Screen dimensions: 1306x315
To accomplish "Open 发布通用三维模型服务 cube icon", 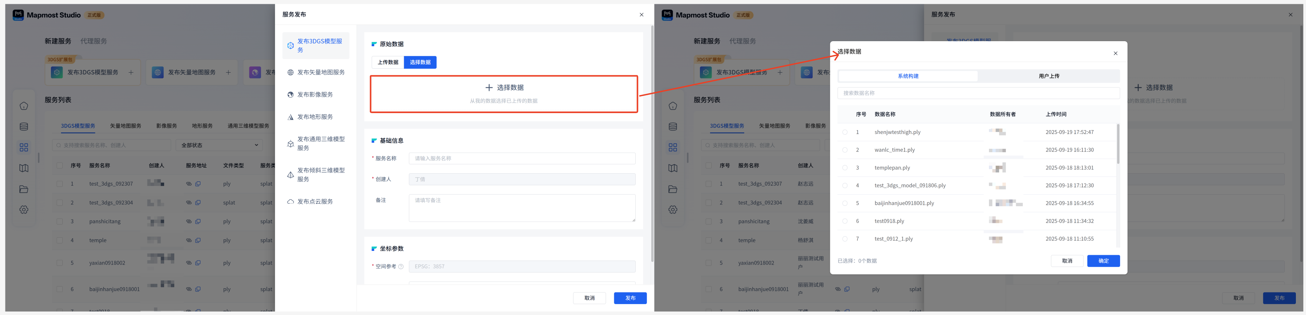I will [291, 144].
